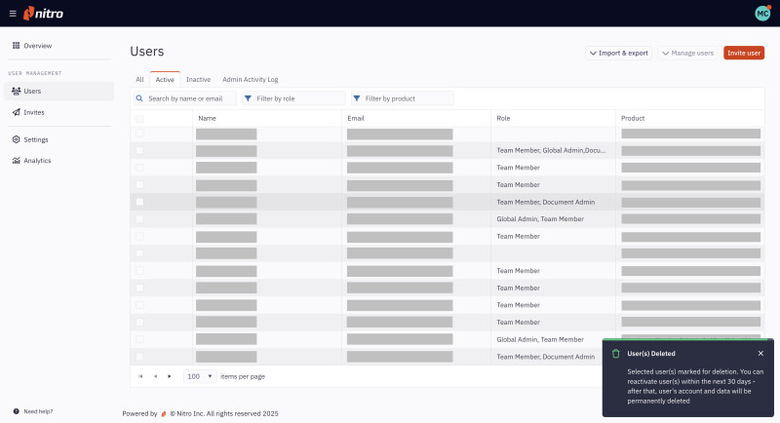Dismiss the User(s) Deleted notification
The width and height of the screenshot is (780, 423).
pyautogui.click(x=760, y=353)
